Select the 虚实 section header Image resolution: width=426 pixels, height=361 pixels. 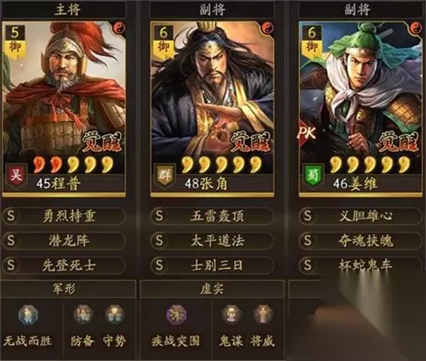tap(212, 289)
